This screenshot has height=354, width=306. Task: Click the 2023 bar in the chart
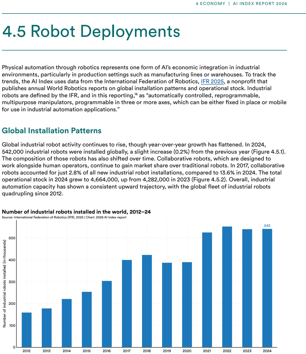tap(247, 288)
